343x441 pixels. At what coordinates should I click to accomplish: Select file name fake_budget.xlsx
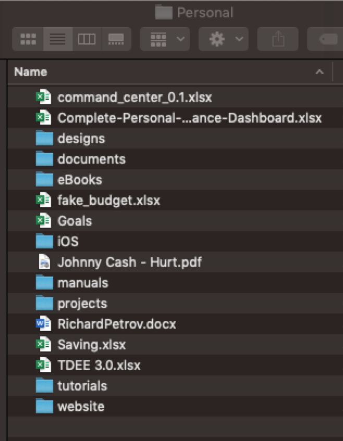[109, 200]
